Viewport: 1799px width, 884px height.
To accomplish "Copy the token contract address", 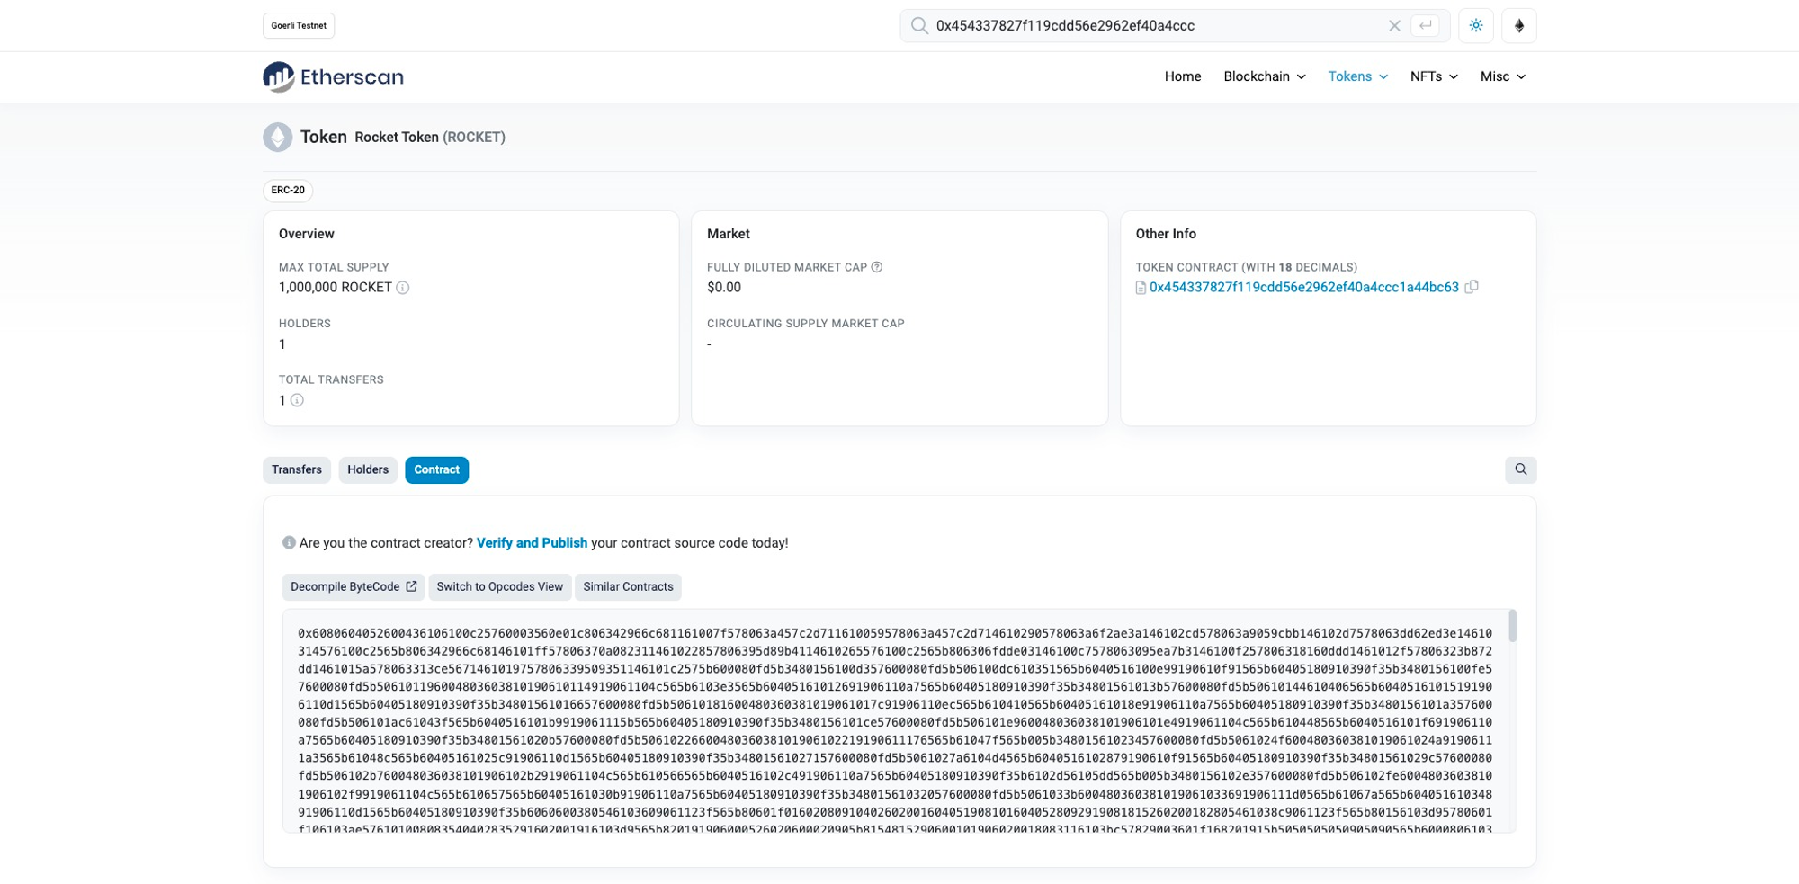I will [x=1472, y=287].
